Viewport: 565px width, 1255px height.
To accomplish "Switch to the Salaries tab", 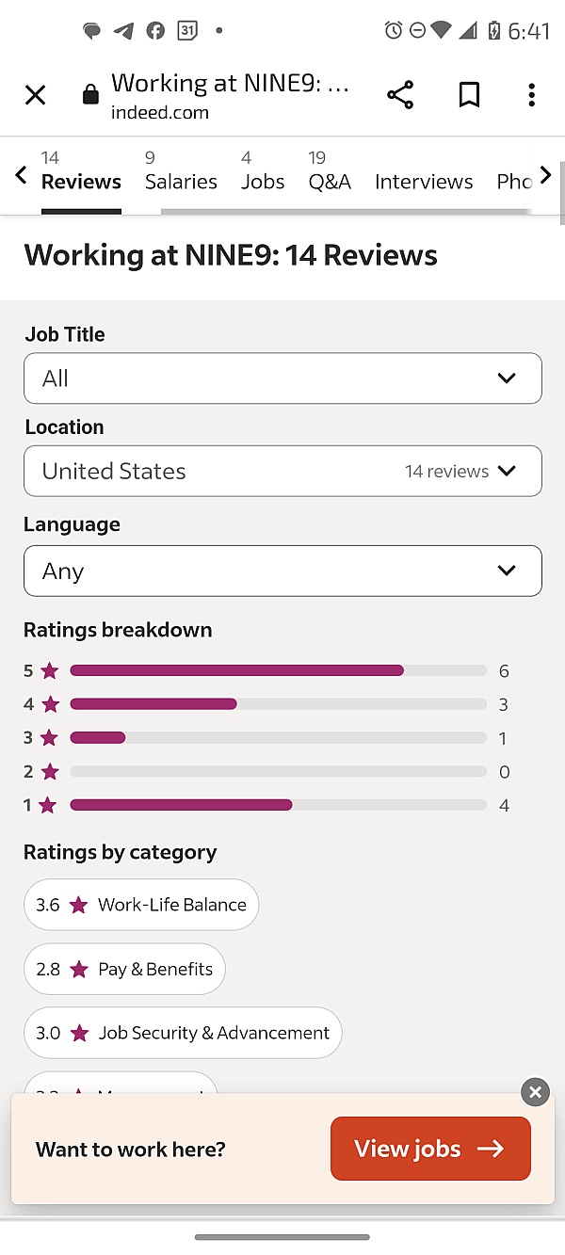I will tap(181, 181).
